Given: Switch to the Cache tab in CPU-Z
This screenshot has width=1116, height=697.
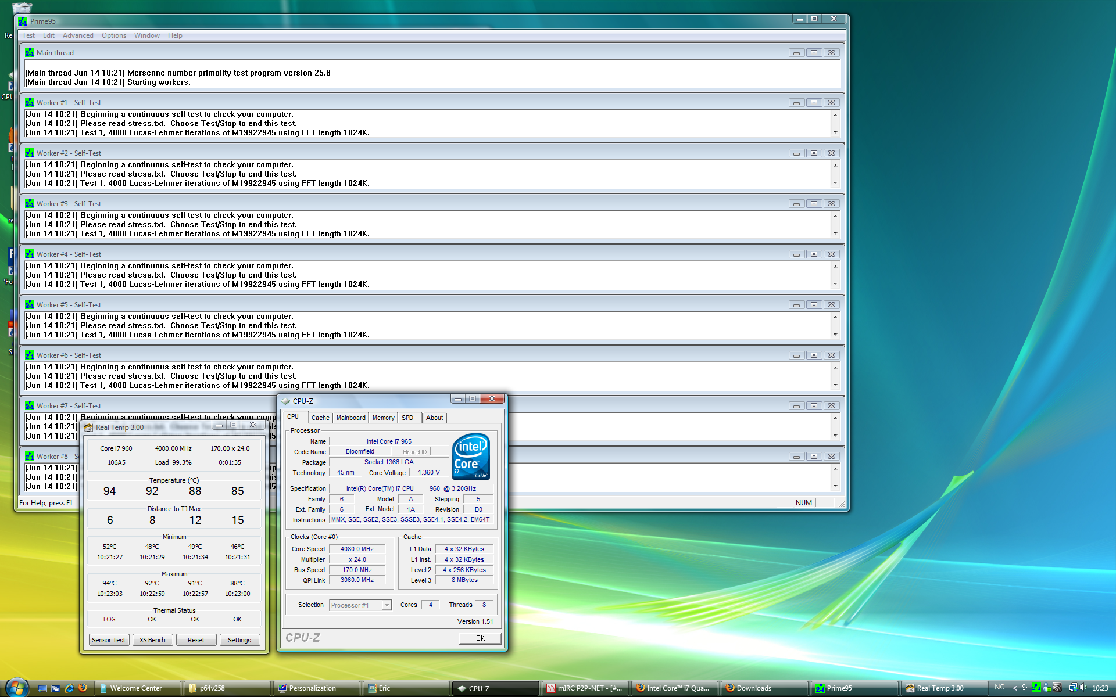Looking at the screenshot, I should 320,418.
